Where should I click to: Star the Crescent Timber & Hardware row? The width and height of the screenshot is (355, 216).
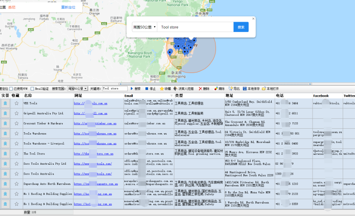[17, 123]
